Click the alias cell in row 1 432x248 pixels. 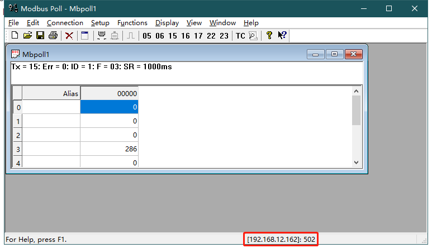51,121
